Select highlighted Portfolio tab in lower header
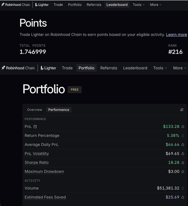The height and width of the screenshot is (206, 188). 86,68
